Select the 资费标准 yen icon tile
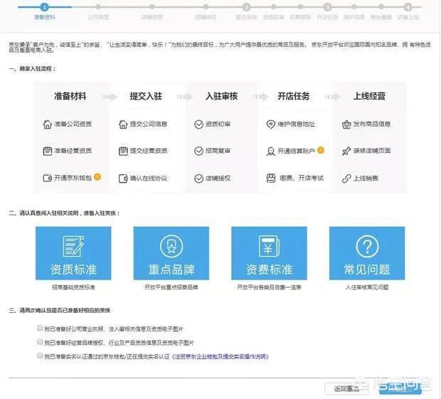441x399 pixels. 269,254
